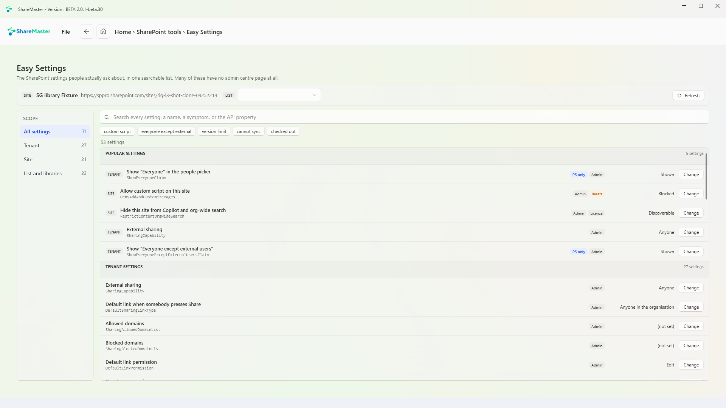Click the 53 settings count label
The image size is (726, 408).
pos(112,142)
